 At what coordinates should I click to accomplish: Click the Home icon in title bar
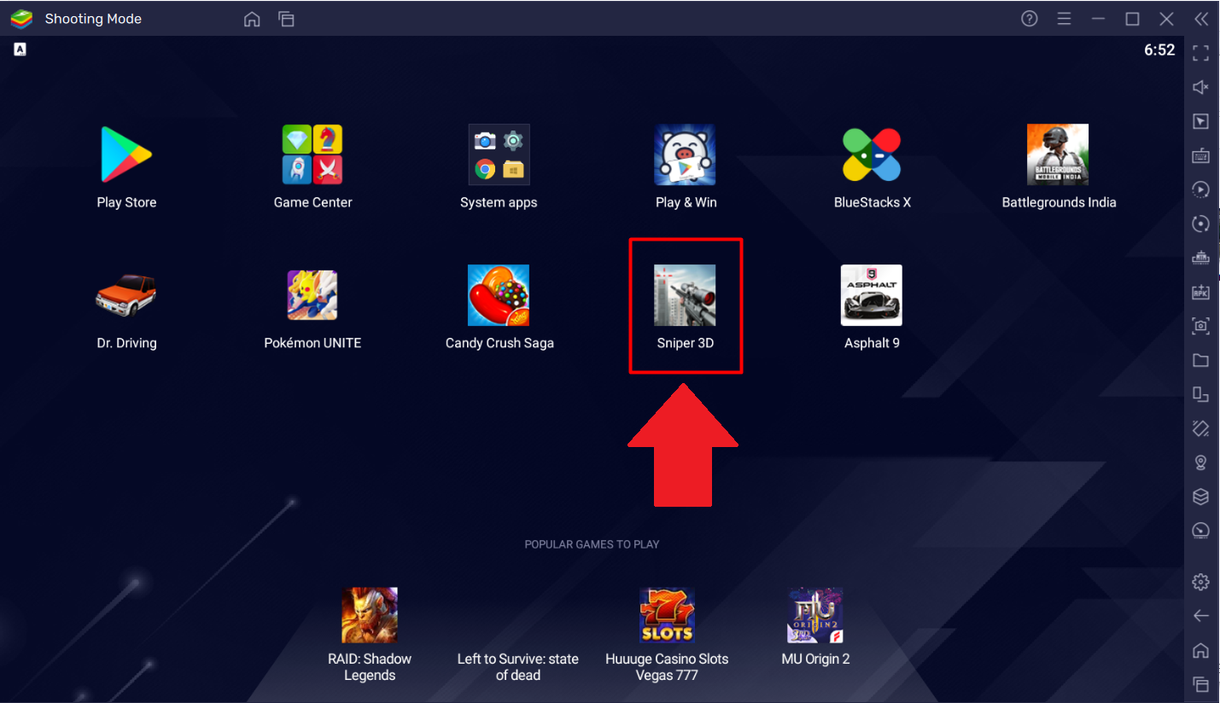point(252,19)
